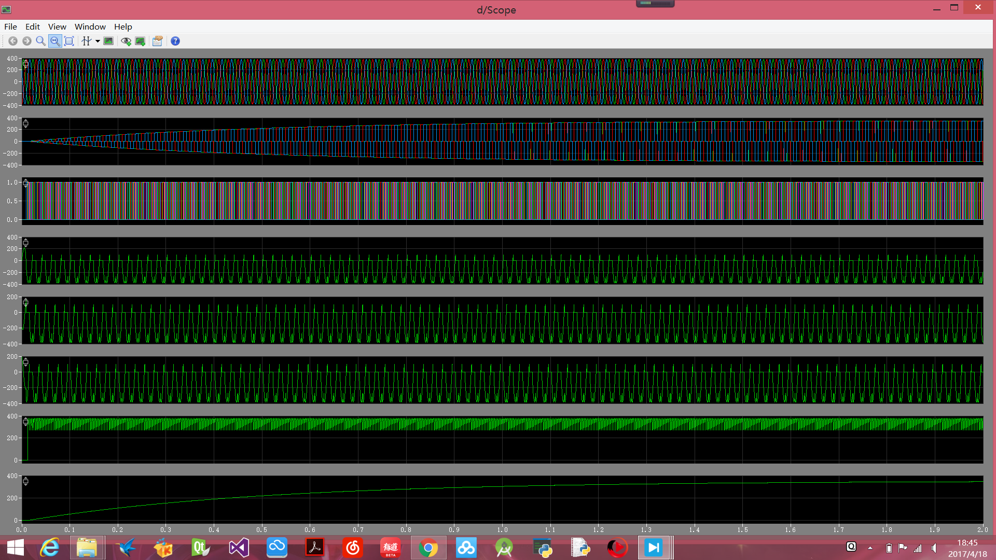Viewport: 996px width, 560px height.
Task: Open help with the question mark icon
Action: point(175,41)
